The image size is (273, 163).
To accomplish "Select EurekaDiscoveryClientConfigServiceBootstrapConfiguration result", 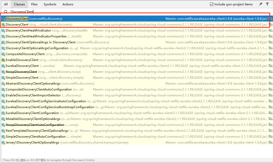I will coord(137,107).
